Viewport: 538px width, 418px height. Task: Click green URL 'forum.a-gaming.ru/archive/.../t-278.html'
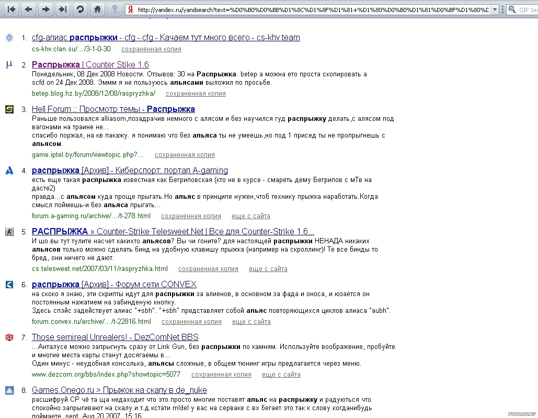91,216
